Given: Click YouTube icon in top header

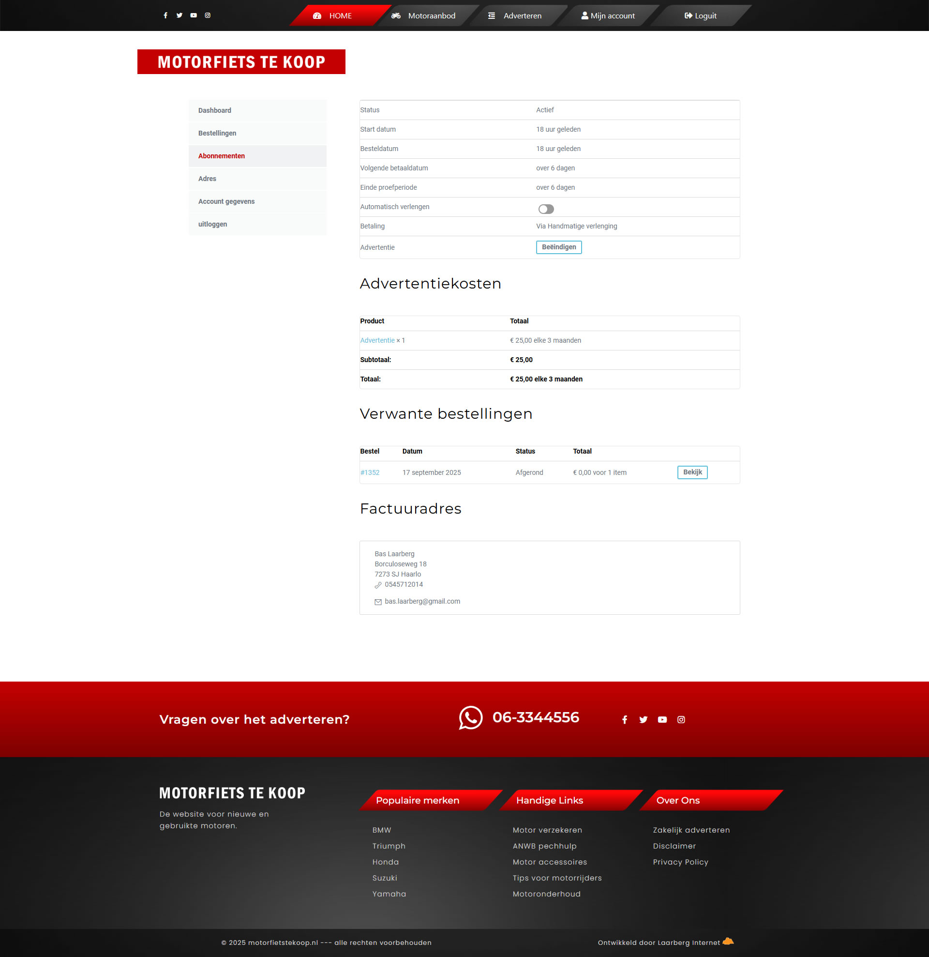Looking at the screenshot, I should coord(194,15).
